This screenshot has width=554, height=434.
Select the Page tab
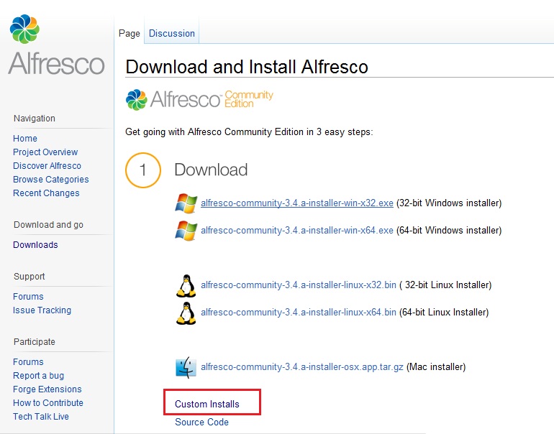coord(130,33)
